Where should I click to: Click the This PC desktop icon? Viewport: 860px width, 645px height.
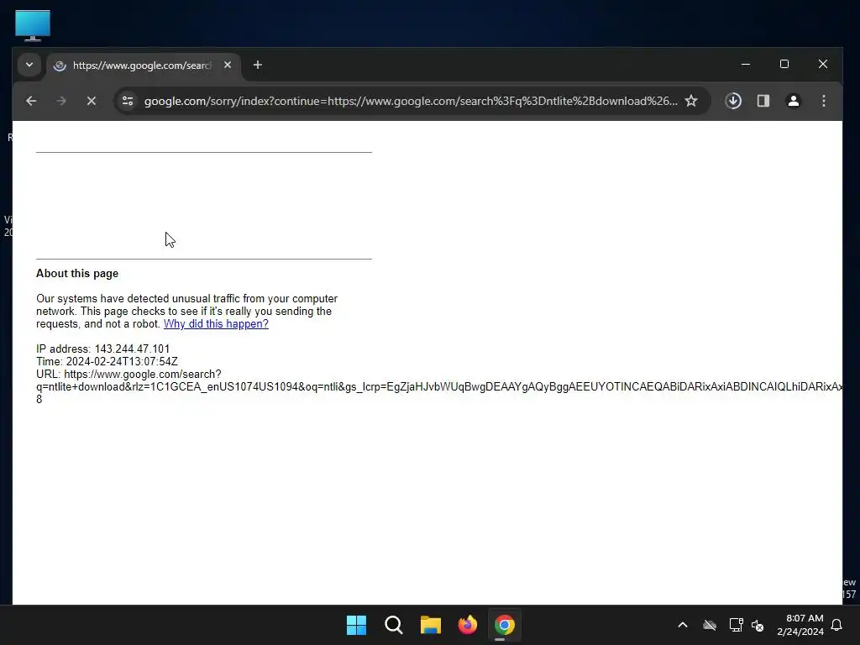pos(33,25)
